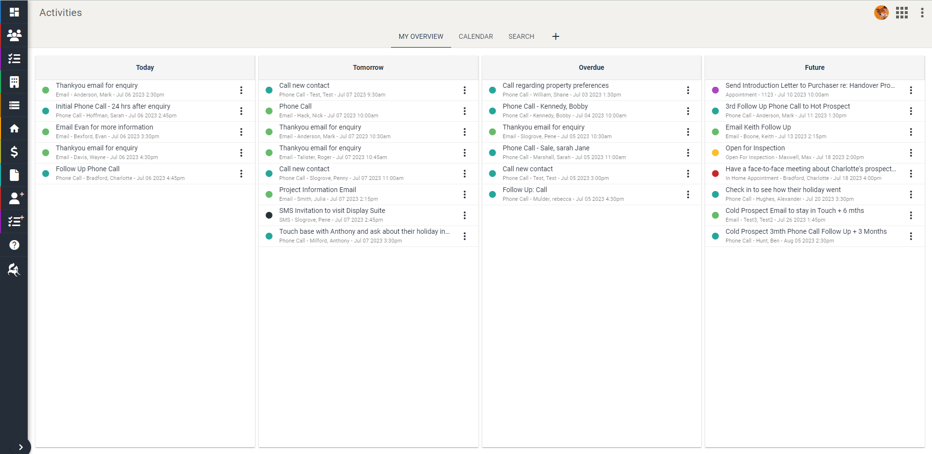
Task: Click the purple dot on Send Introduction Letter activity
Action: coord(715,90)
